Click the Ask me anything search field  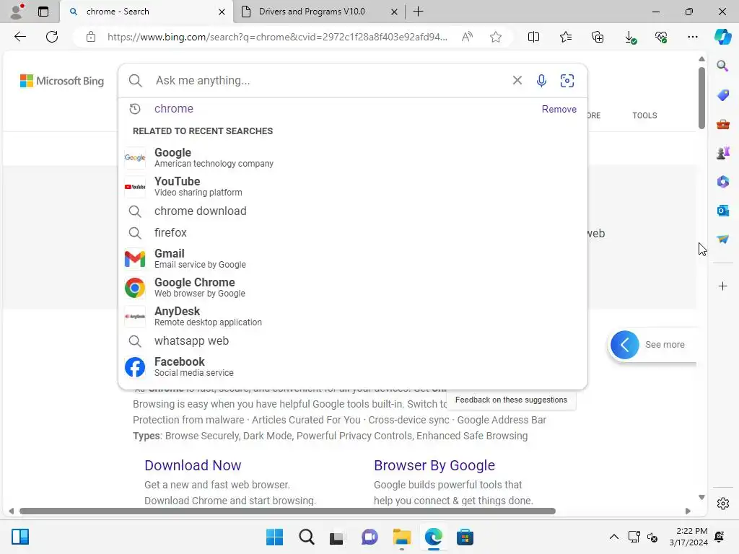330,81
